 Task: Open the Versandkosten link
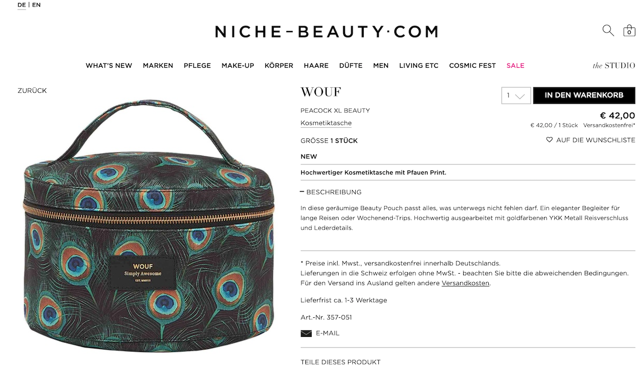coord(465,283)
